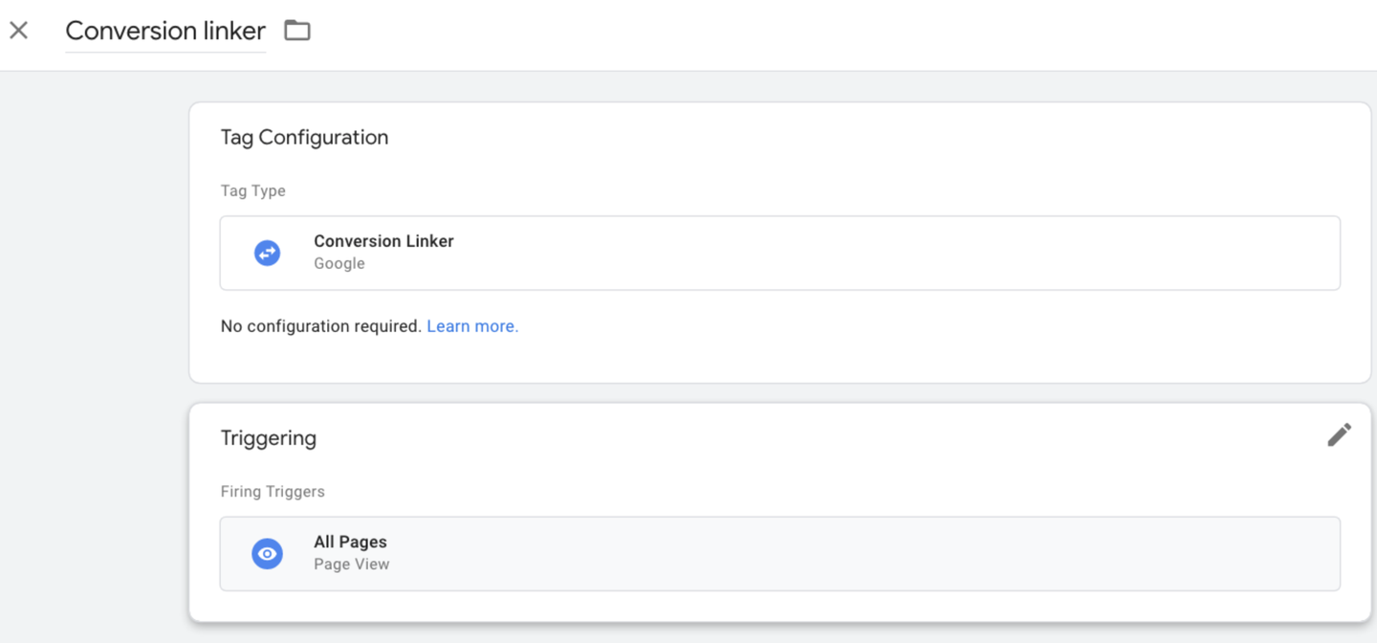Click the pencil icon to edit Triggering
This screenshot has height=643, width=1377.
pyautogui.click(x=1339, y=434)
